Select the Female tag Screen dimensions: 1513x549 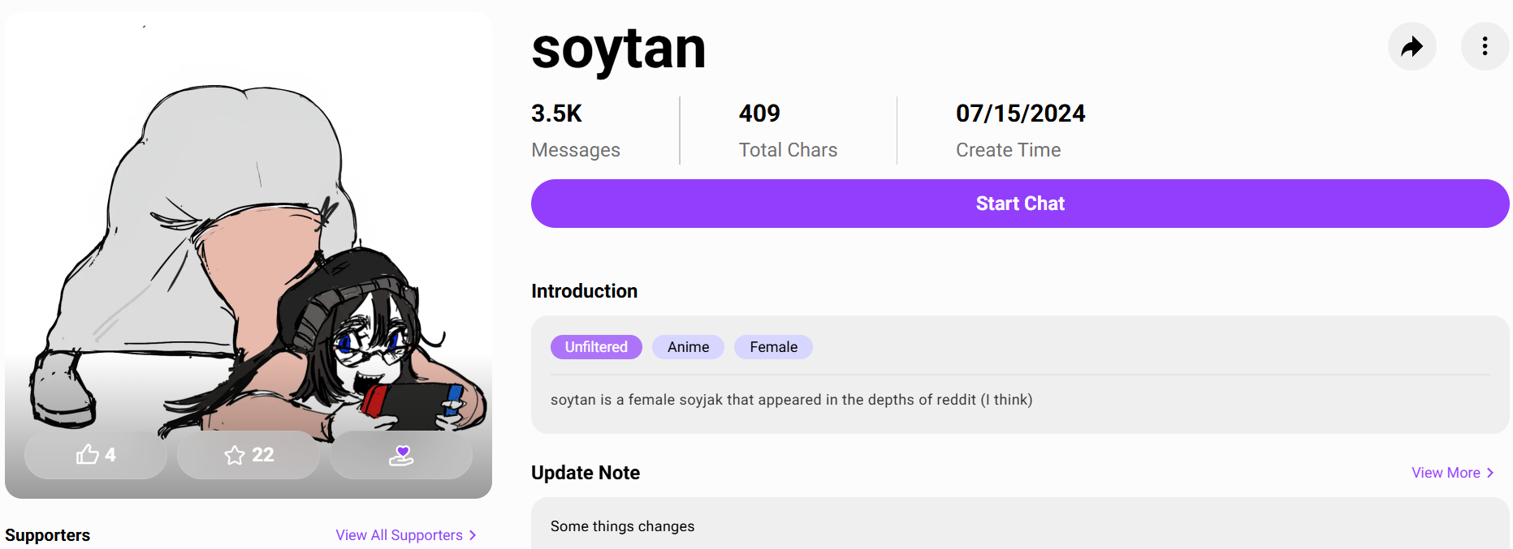[773, 347]
